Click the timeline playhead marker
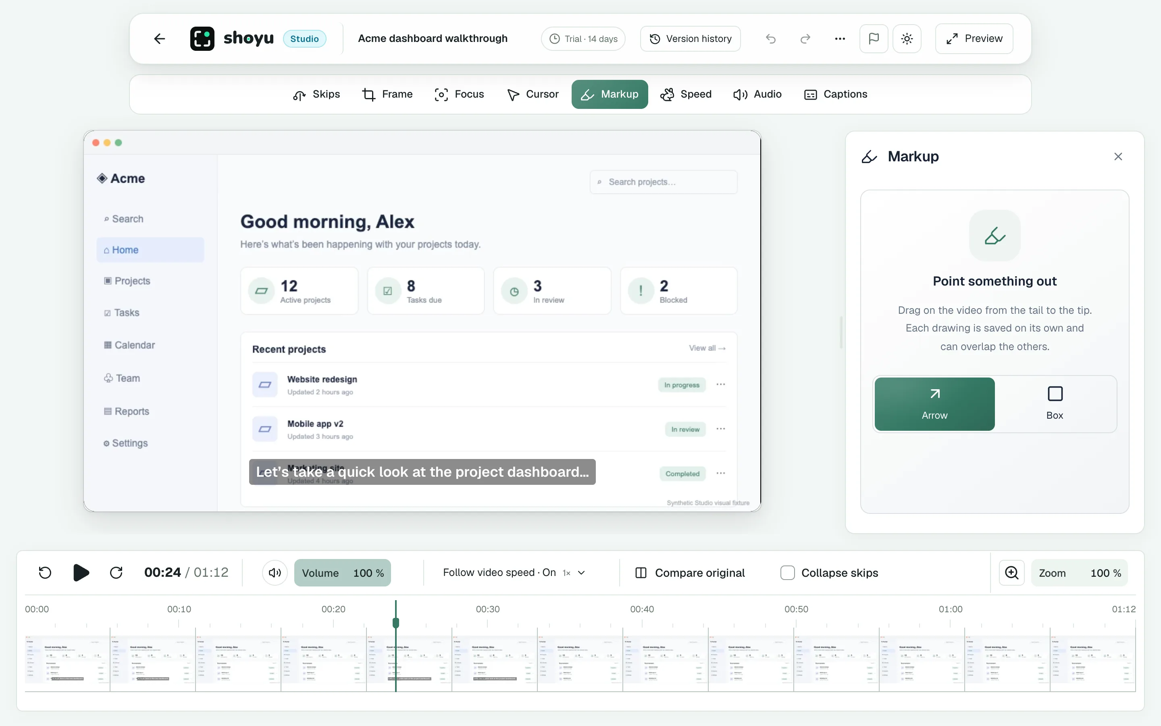Image resolution: width=1161 pixels, height=726 pixels. tap(396, 623)
